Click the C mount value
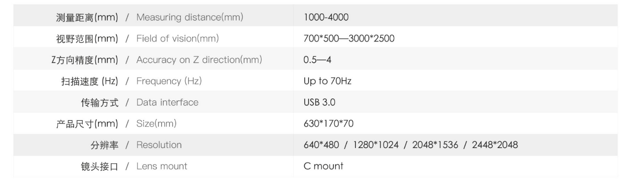Viewport: 631px width, 182px height. click(x=323, y=166)
